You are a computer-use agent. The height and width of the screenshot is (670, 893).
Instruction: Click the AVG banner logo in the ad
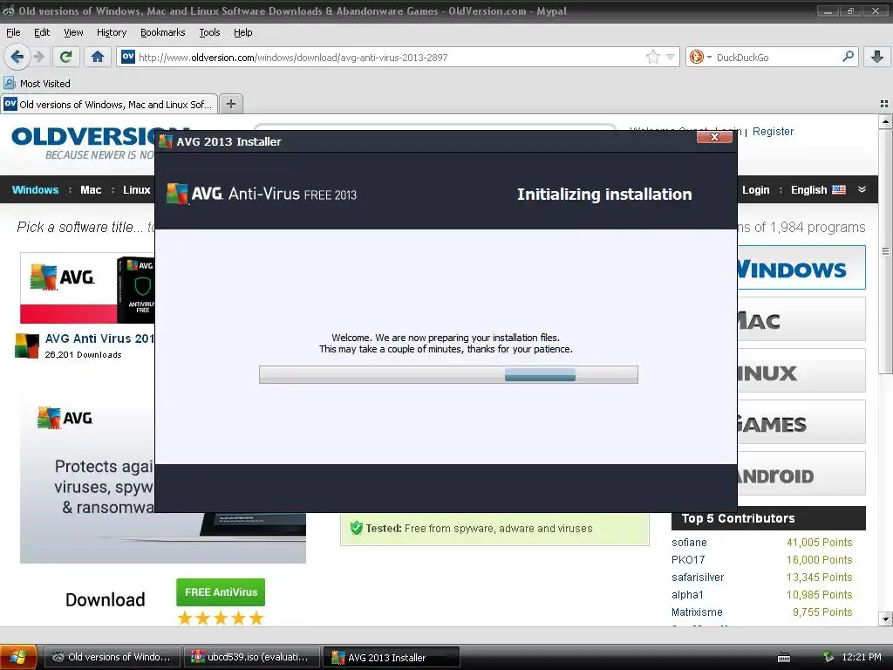click(65, 418)
